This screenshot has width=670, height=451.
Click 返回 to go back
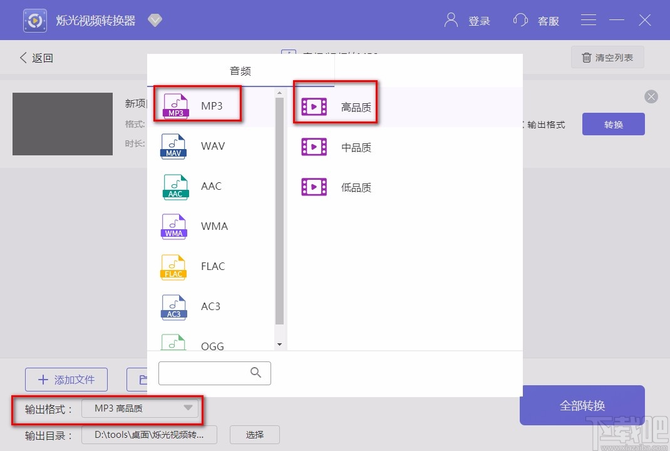tap(36, 57)
